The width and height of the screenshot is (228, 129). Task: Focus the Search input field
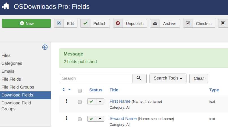click(96, 78)
